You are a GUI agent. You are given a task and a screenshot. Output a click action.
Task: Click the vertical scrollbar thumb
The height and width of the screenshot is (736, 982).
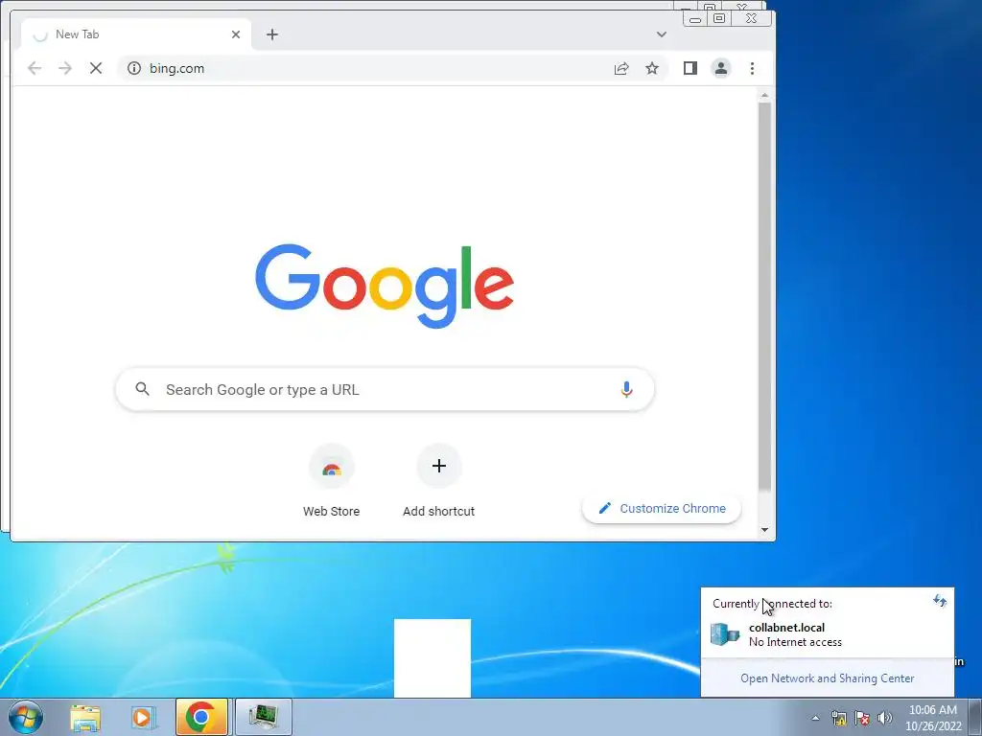point(764,297)
